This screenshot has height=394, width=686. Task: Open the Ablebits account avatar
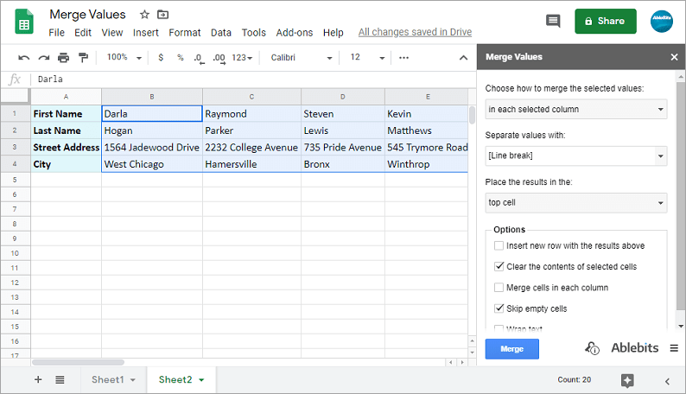(x=661, y=22)
